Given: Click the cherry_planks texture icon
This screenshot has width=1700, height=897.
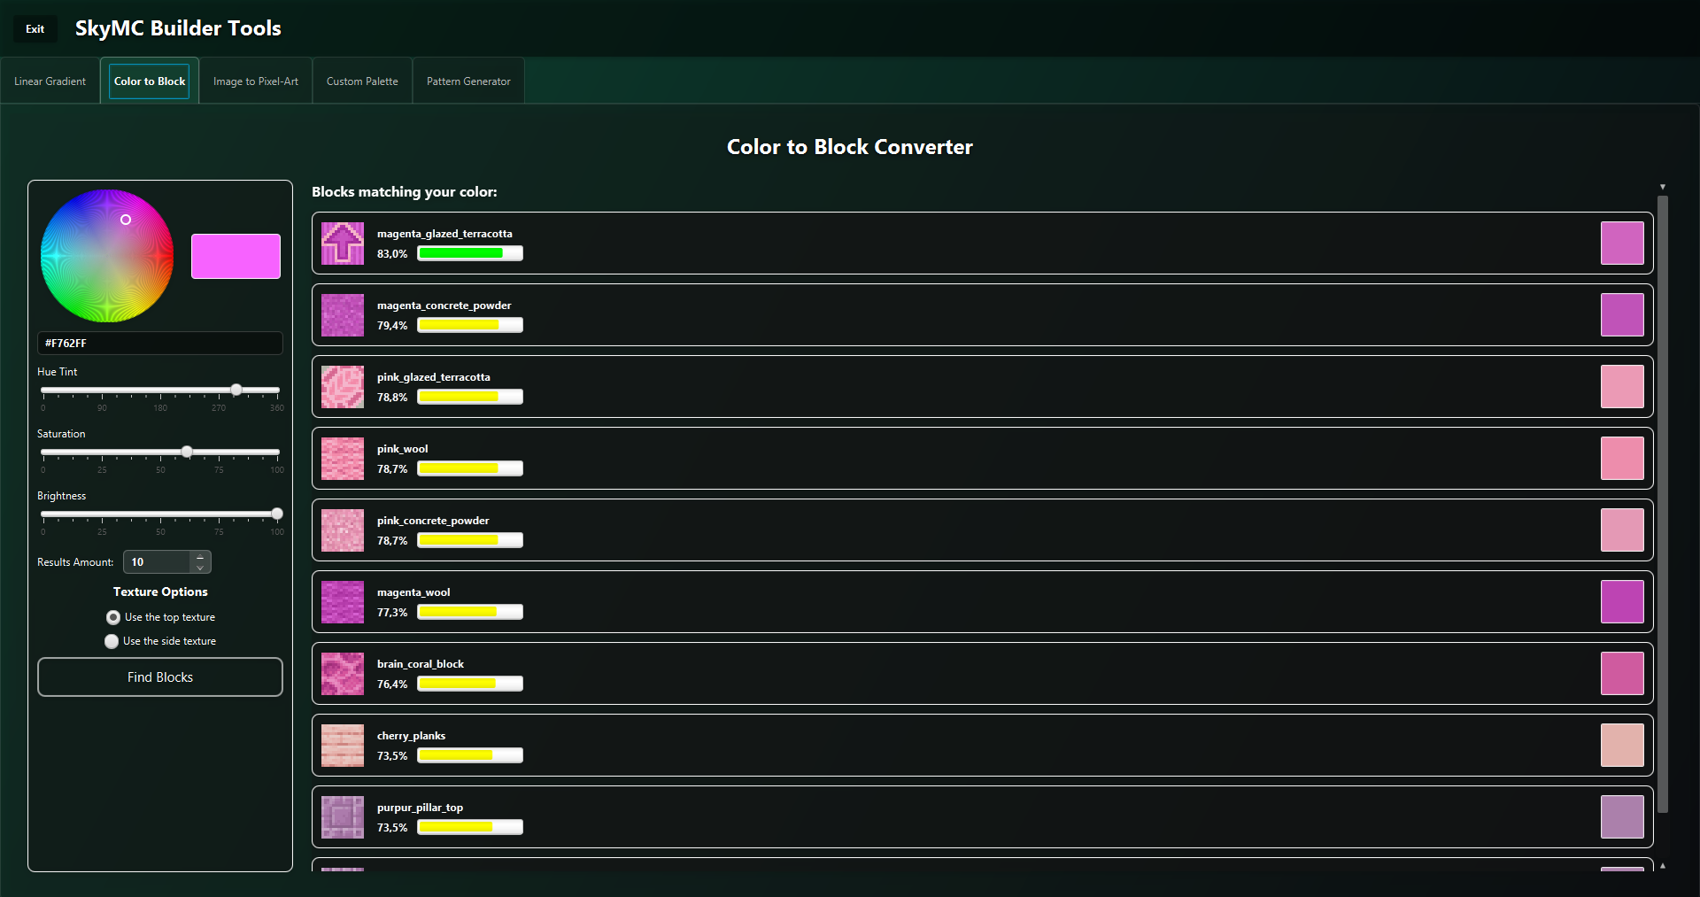Looking at the screenshot, I should 342,746.
